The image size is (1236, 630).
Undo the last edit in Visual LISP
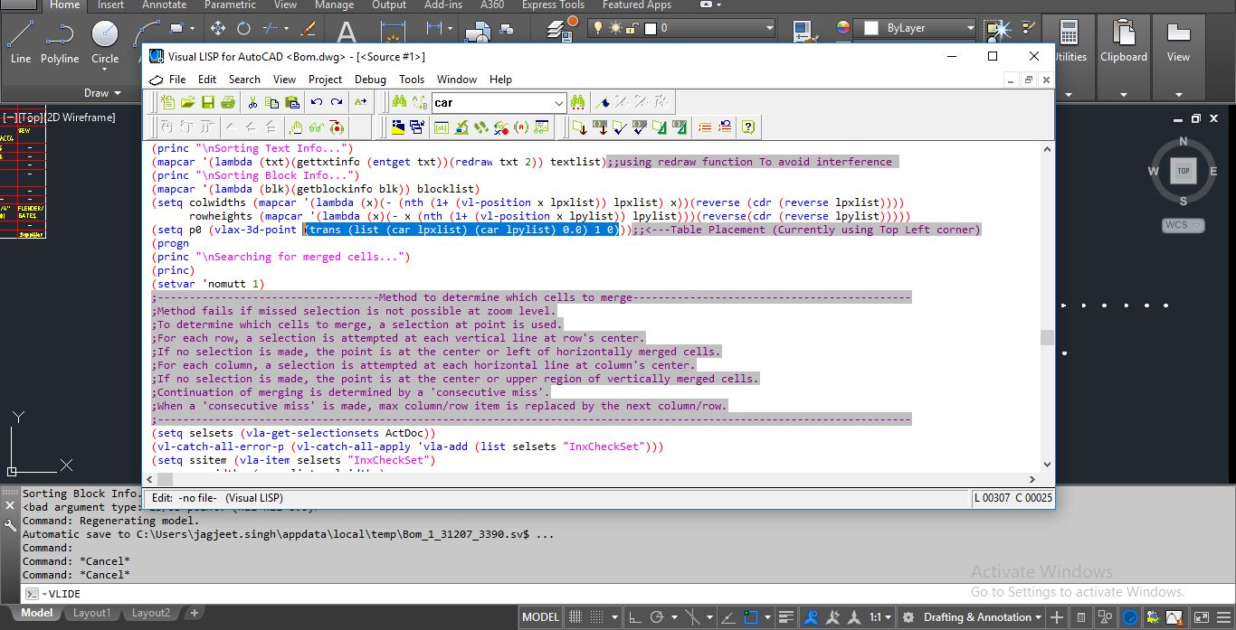317,103
